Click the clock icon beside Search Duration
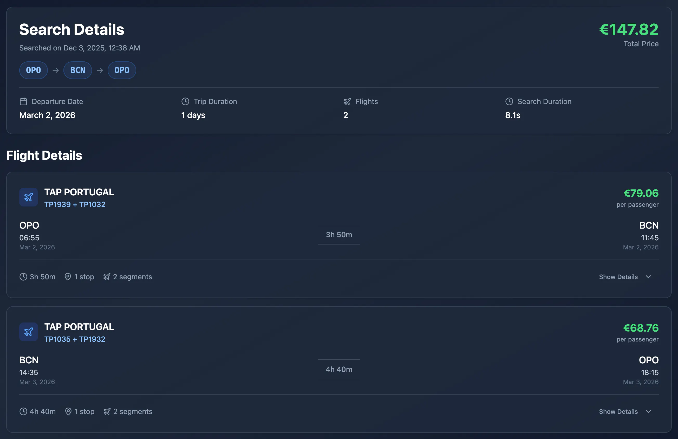678x439 pixels. pos(509,101)
